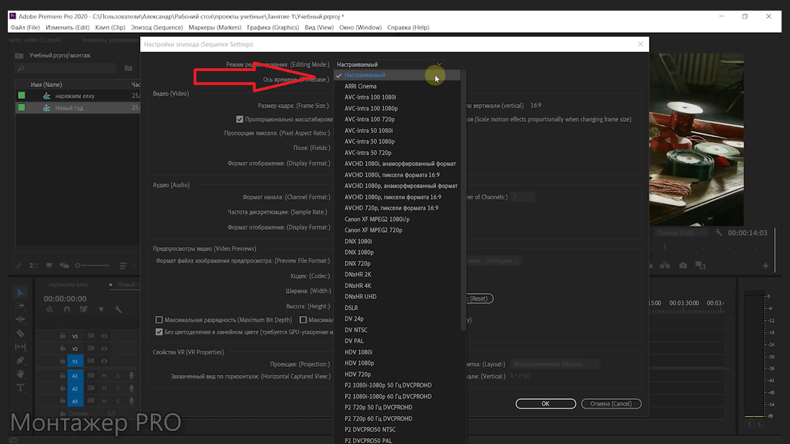The height and width of the screenshot is (444, 790).
Task: Open timeline display settings wrench
Action: (118, 309)
